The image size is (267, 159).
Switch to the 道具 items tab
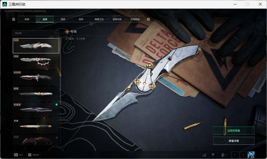click(x=63, y=19)
